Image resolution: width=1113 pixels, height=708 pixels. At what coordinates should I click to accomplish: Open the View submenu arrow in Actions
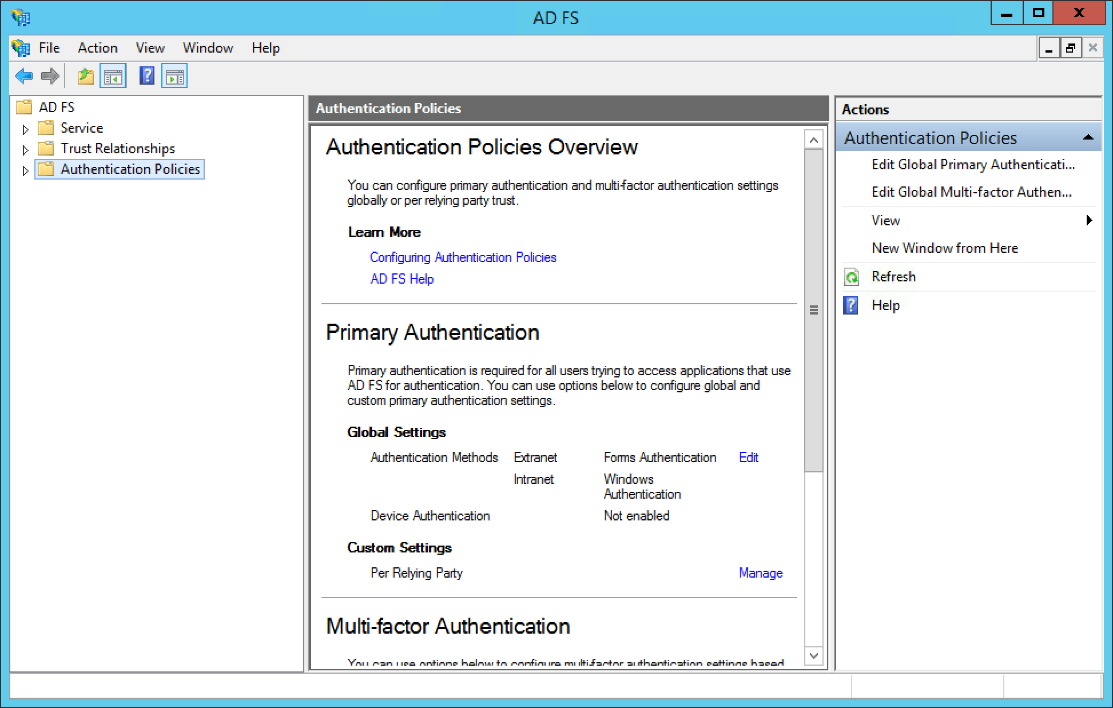click(x=1090, y=220)
